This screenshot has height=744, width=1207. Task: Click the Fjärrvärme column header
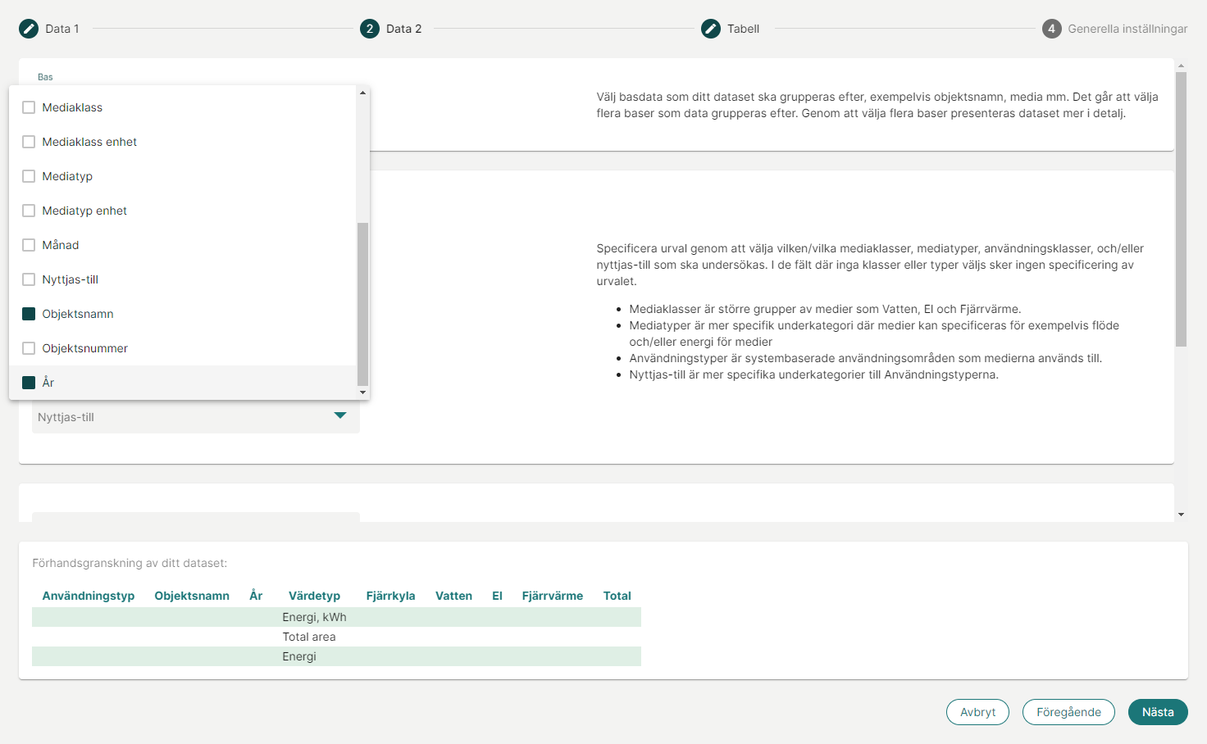tap(553, 596)
